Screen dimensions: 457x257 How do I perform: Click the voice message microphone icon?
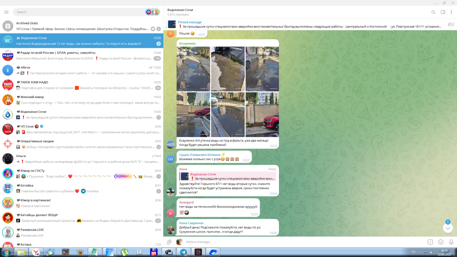(x=451, y=242)
